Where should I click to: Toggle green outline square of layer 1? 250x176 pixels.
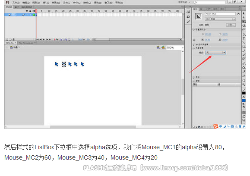point(34,15)
